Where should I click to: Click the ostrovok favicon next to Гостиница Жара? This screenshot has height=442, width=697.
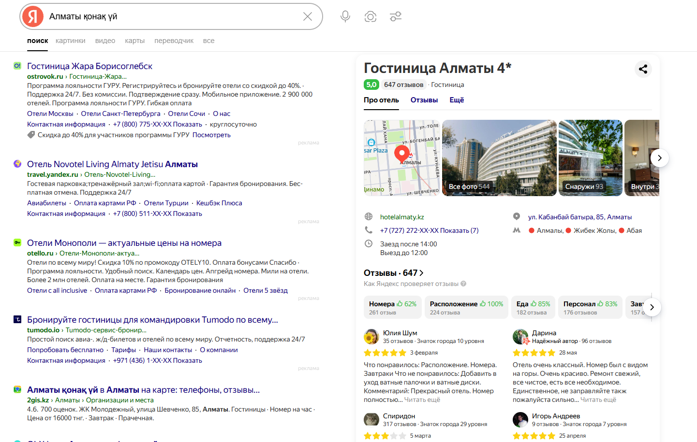click(x=17, y=66)
